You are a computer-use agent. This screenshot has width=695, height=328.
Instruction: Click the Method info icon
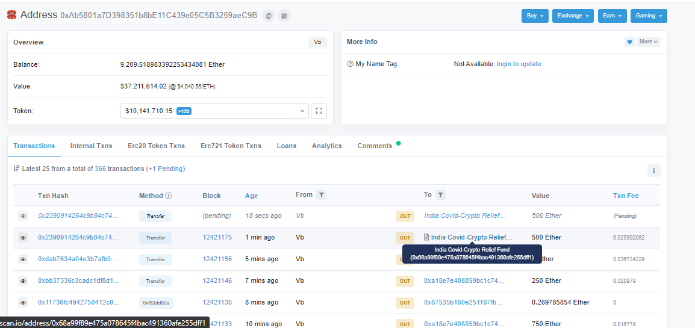[169, 195]
